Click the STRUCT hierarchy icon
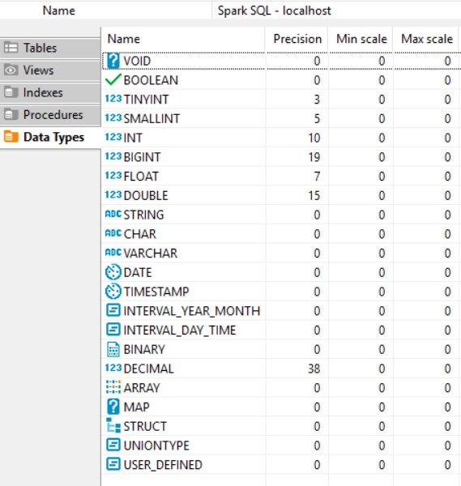Viewport: 461px width, 486px height. [x=113, y=425]
